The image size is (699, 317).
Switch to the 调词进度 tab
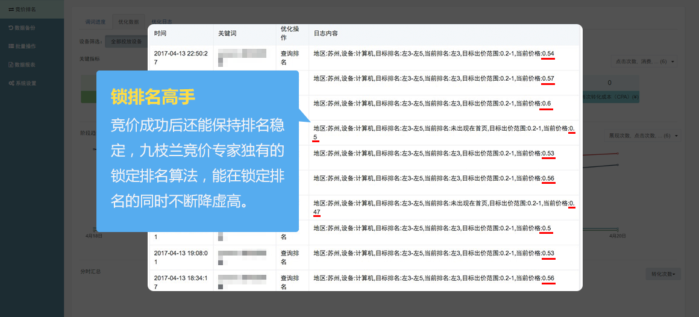pyautogui.click(x=95, y=22)
